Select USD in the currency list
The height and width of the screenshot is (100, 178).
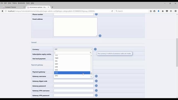(72, 73)
